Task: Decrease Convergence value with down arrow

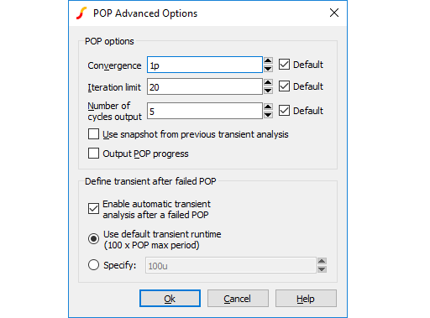Action: pyautogui.click(x=268, y=69)
